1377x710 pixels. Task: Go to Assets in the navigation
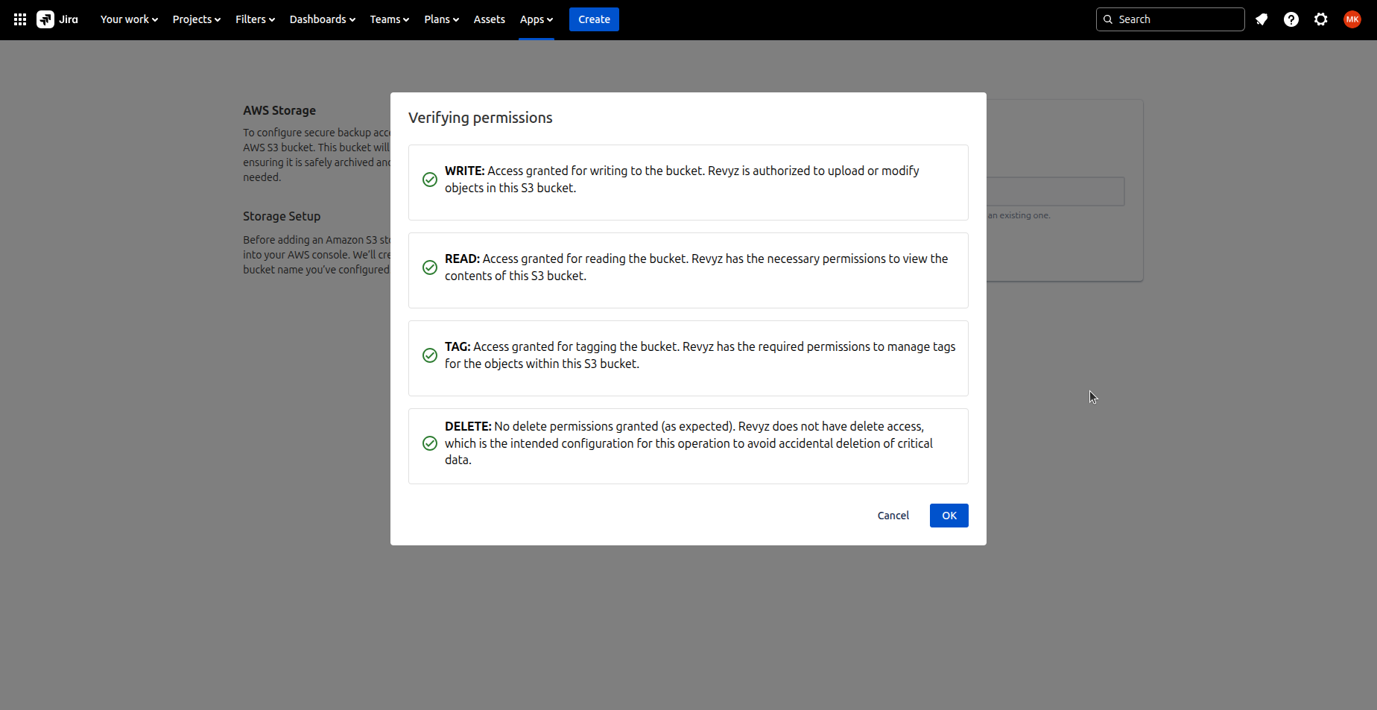coord(489,19)
